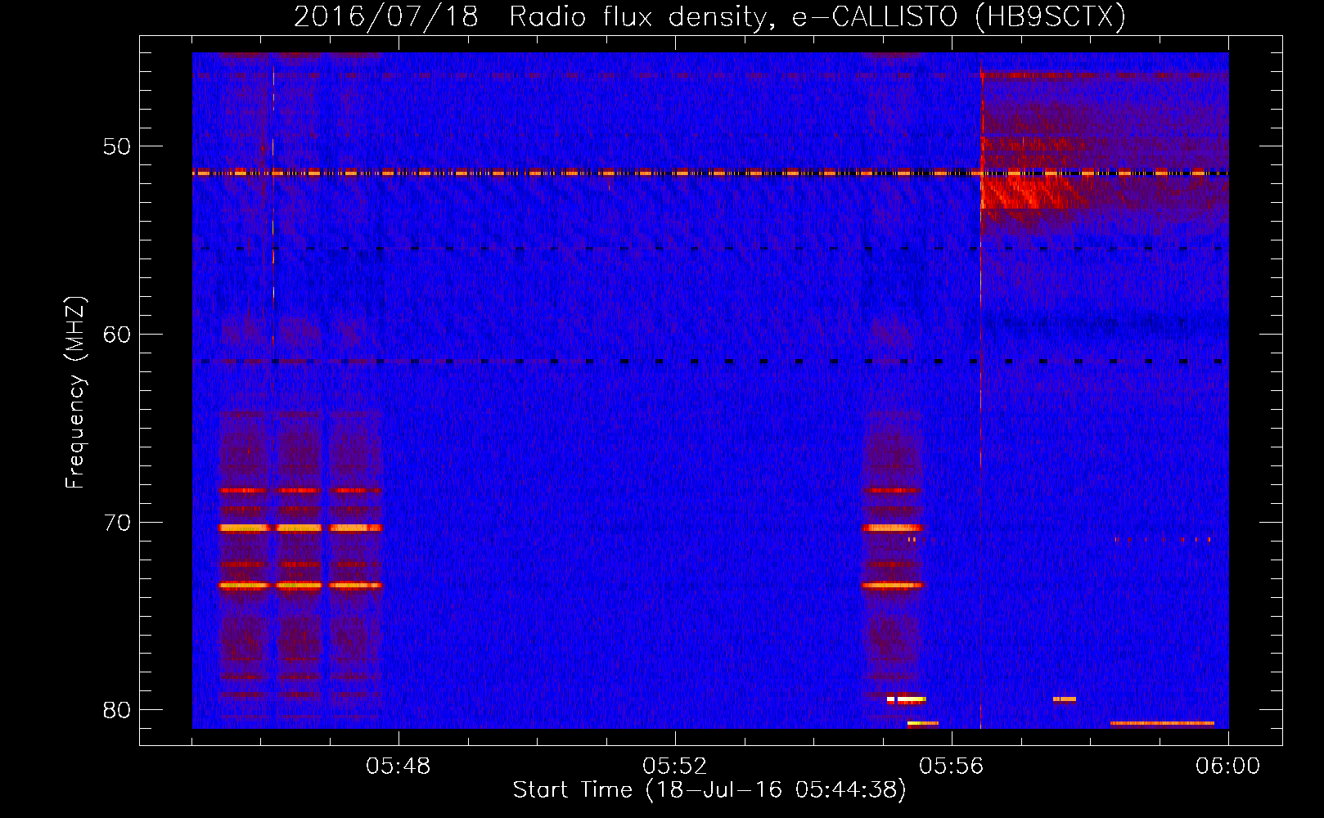Click the plot title "2016/07/18 Radio flux density, e-CALLISTO (HB9SCTX)"

pyautogui.click(x=709, y=16)
